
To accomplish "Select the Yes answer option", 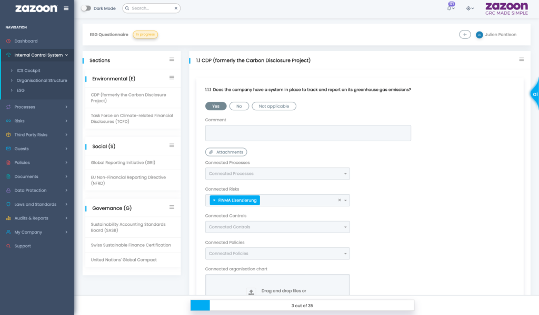I will click(x=216, y=106).
